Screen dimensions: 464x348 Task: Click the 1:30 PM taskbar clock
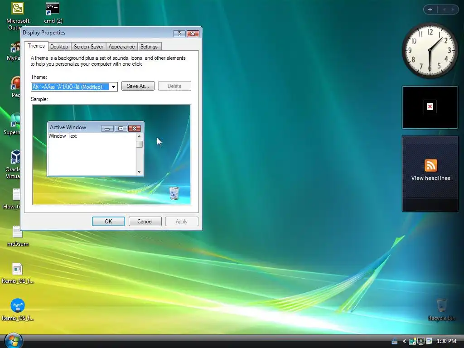coord(446,341)
